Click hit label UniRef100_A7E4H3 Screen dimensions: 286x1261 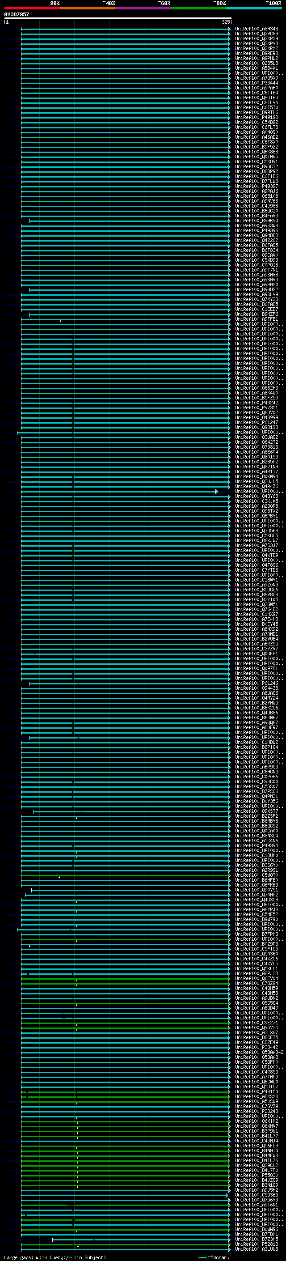(x=256, y=619)
